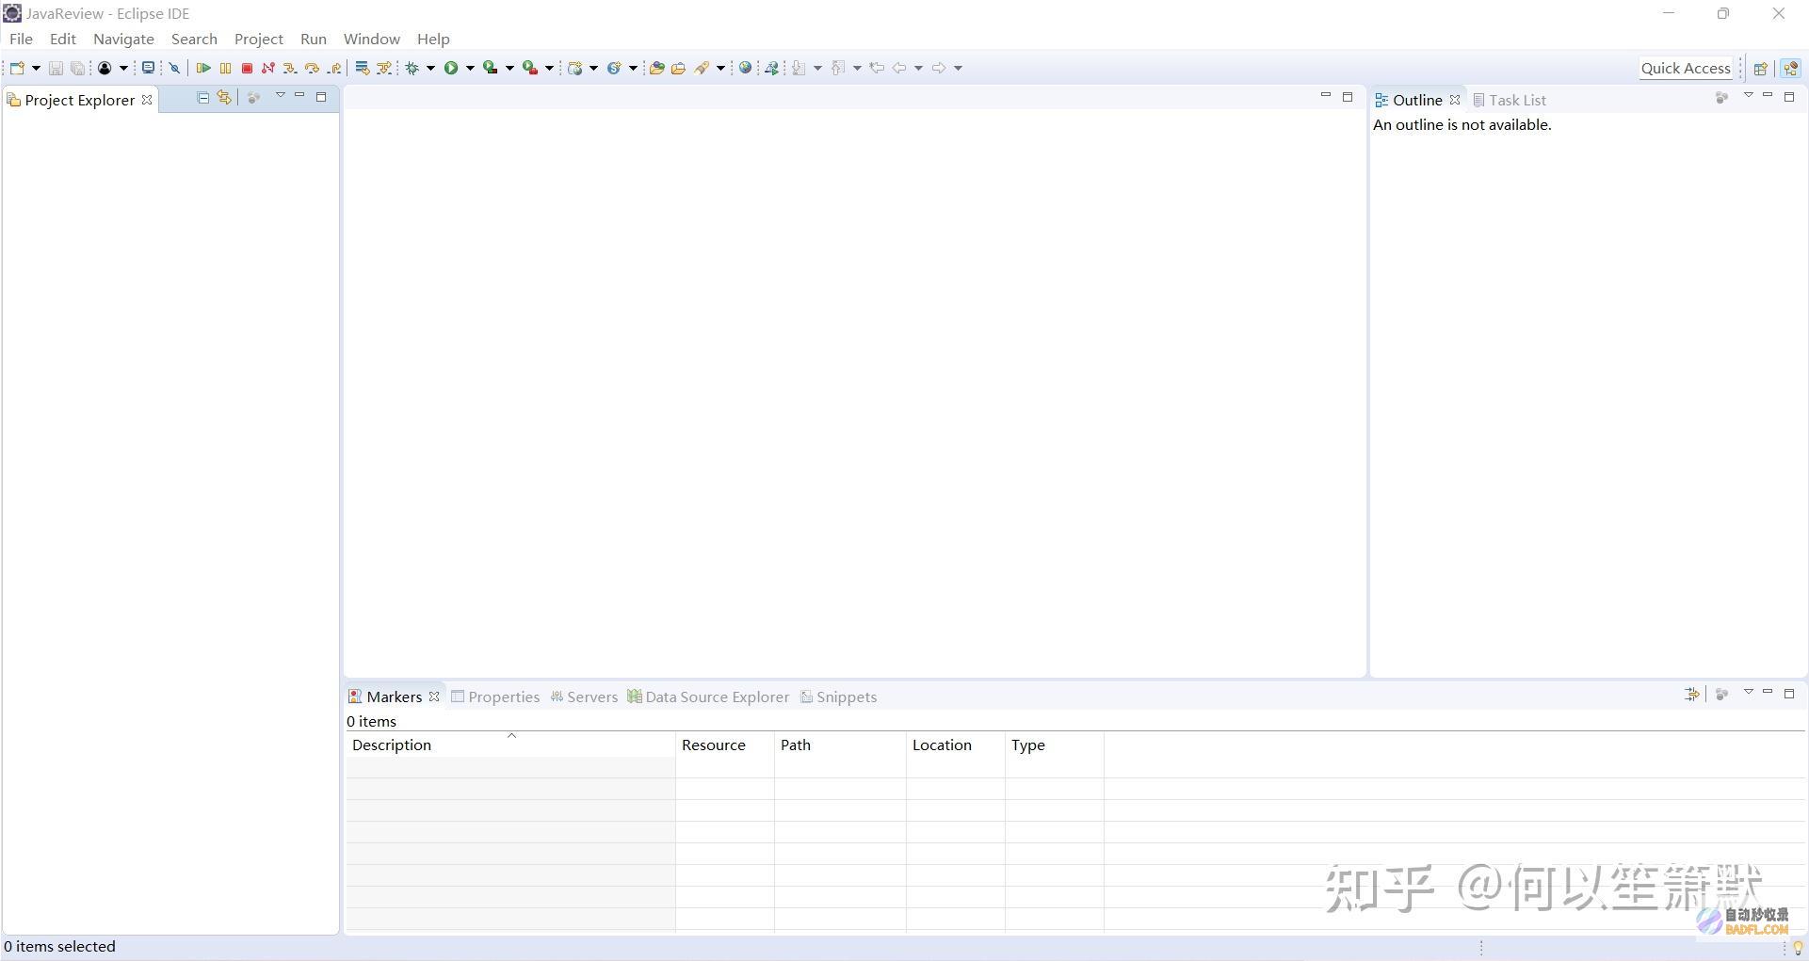The image size is (1809, 961).
Task: Expand the Forward history dropdown arrow
Action: [x=958, y=68]
